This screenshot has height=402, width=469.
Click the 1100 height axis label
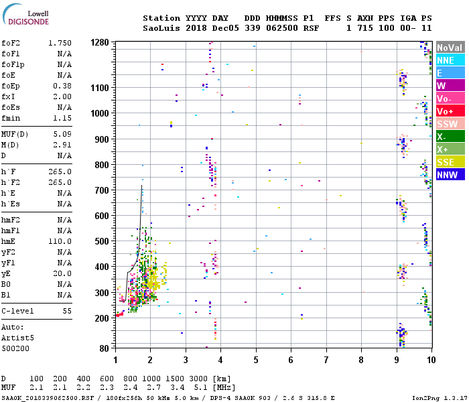100,88
